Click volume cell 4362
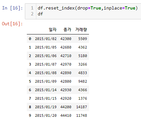141x122 pixels. 83,47
